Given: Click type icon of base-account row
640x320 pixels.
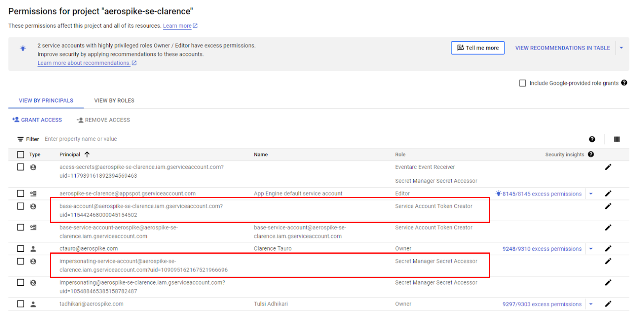Looking at the screenshot, I should [33, 206].
